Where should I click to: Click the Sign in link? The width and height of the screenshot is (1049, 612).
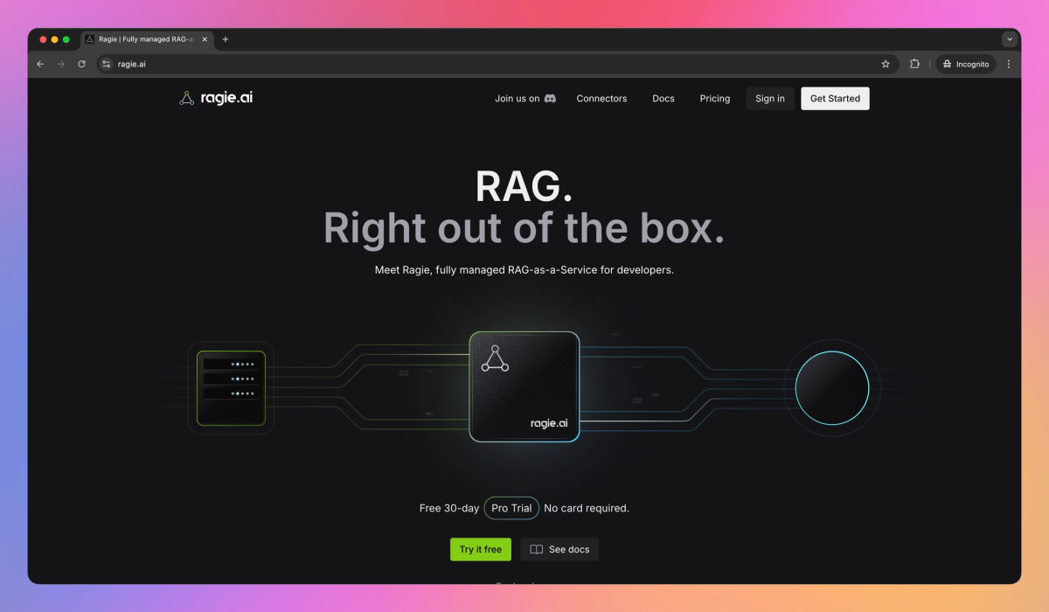(769, 98)
